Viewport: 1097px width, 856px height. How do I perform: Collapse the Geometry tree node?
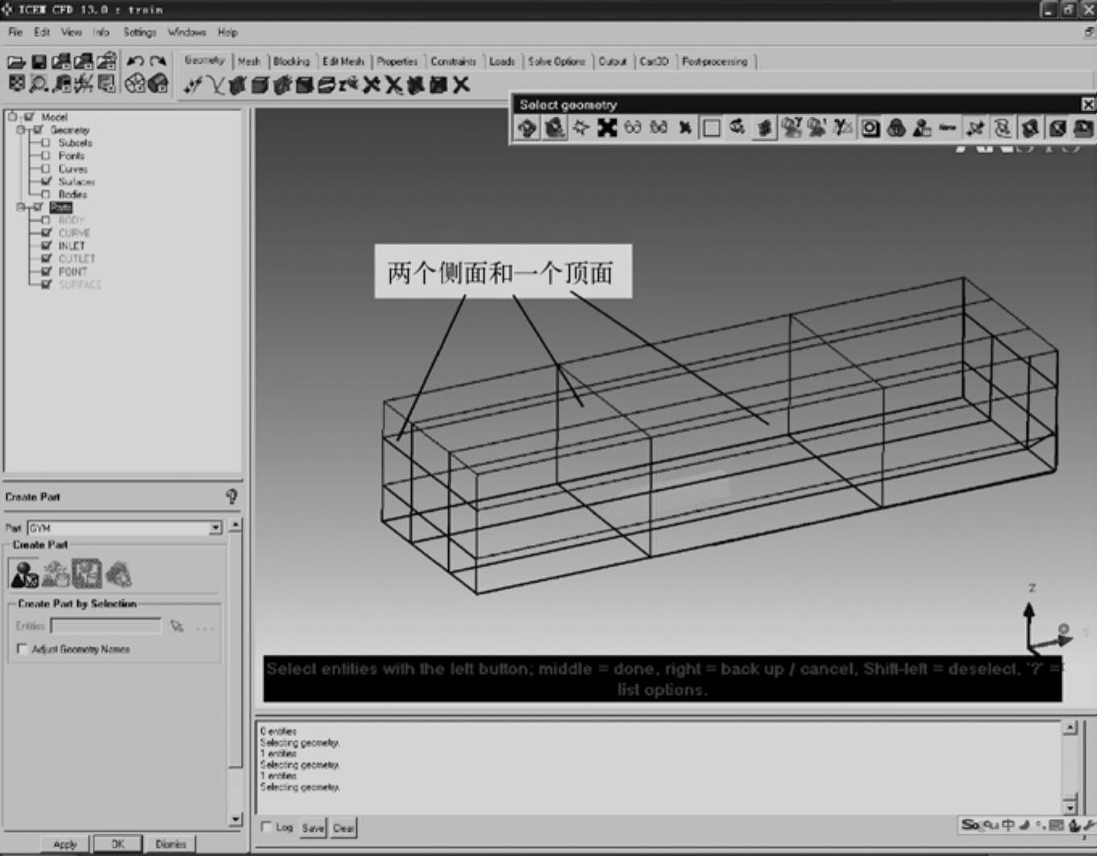click(x=21, y=130)
